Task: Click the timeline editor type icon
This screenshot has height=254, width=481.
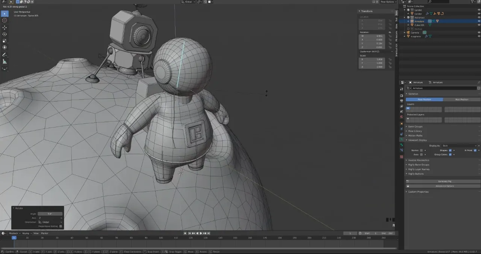Action: tap(3, 233)
